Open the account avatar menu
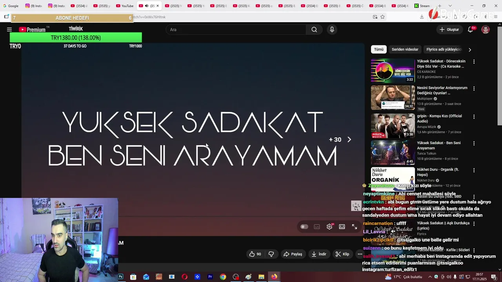The height and width of the screenshot is (282, 502). pyautogui.click(x=486, y=30)
